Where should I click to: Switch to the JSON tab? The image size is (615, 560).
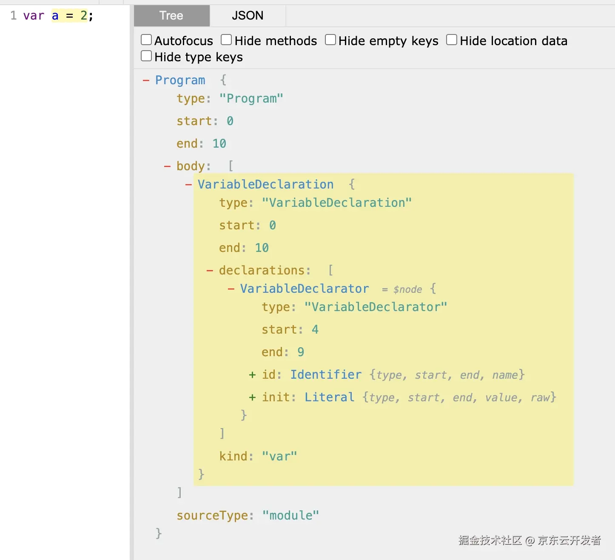click(248, 16)
